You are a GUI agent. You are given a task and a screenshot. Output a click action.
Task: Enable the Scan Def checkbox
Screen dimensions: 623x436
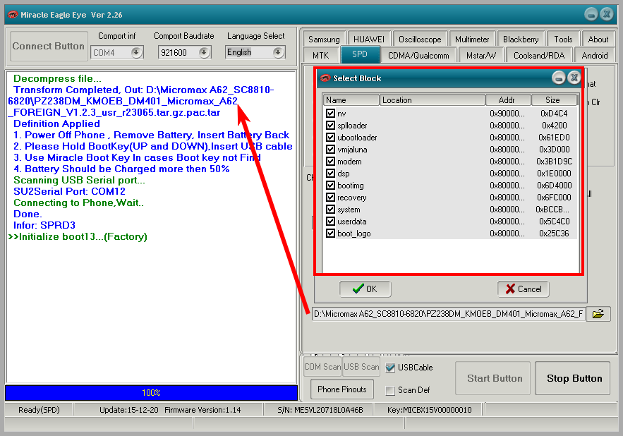click(x=390, y=390)
